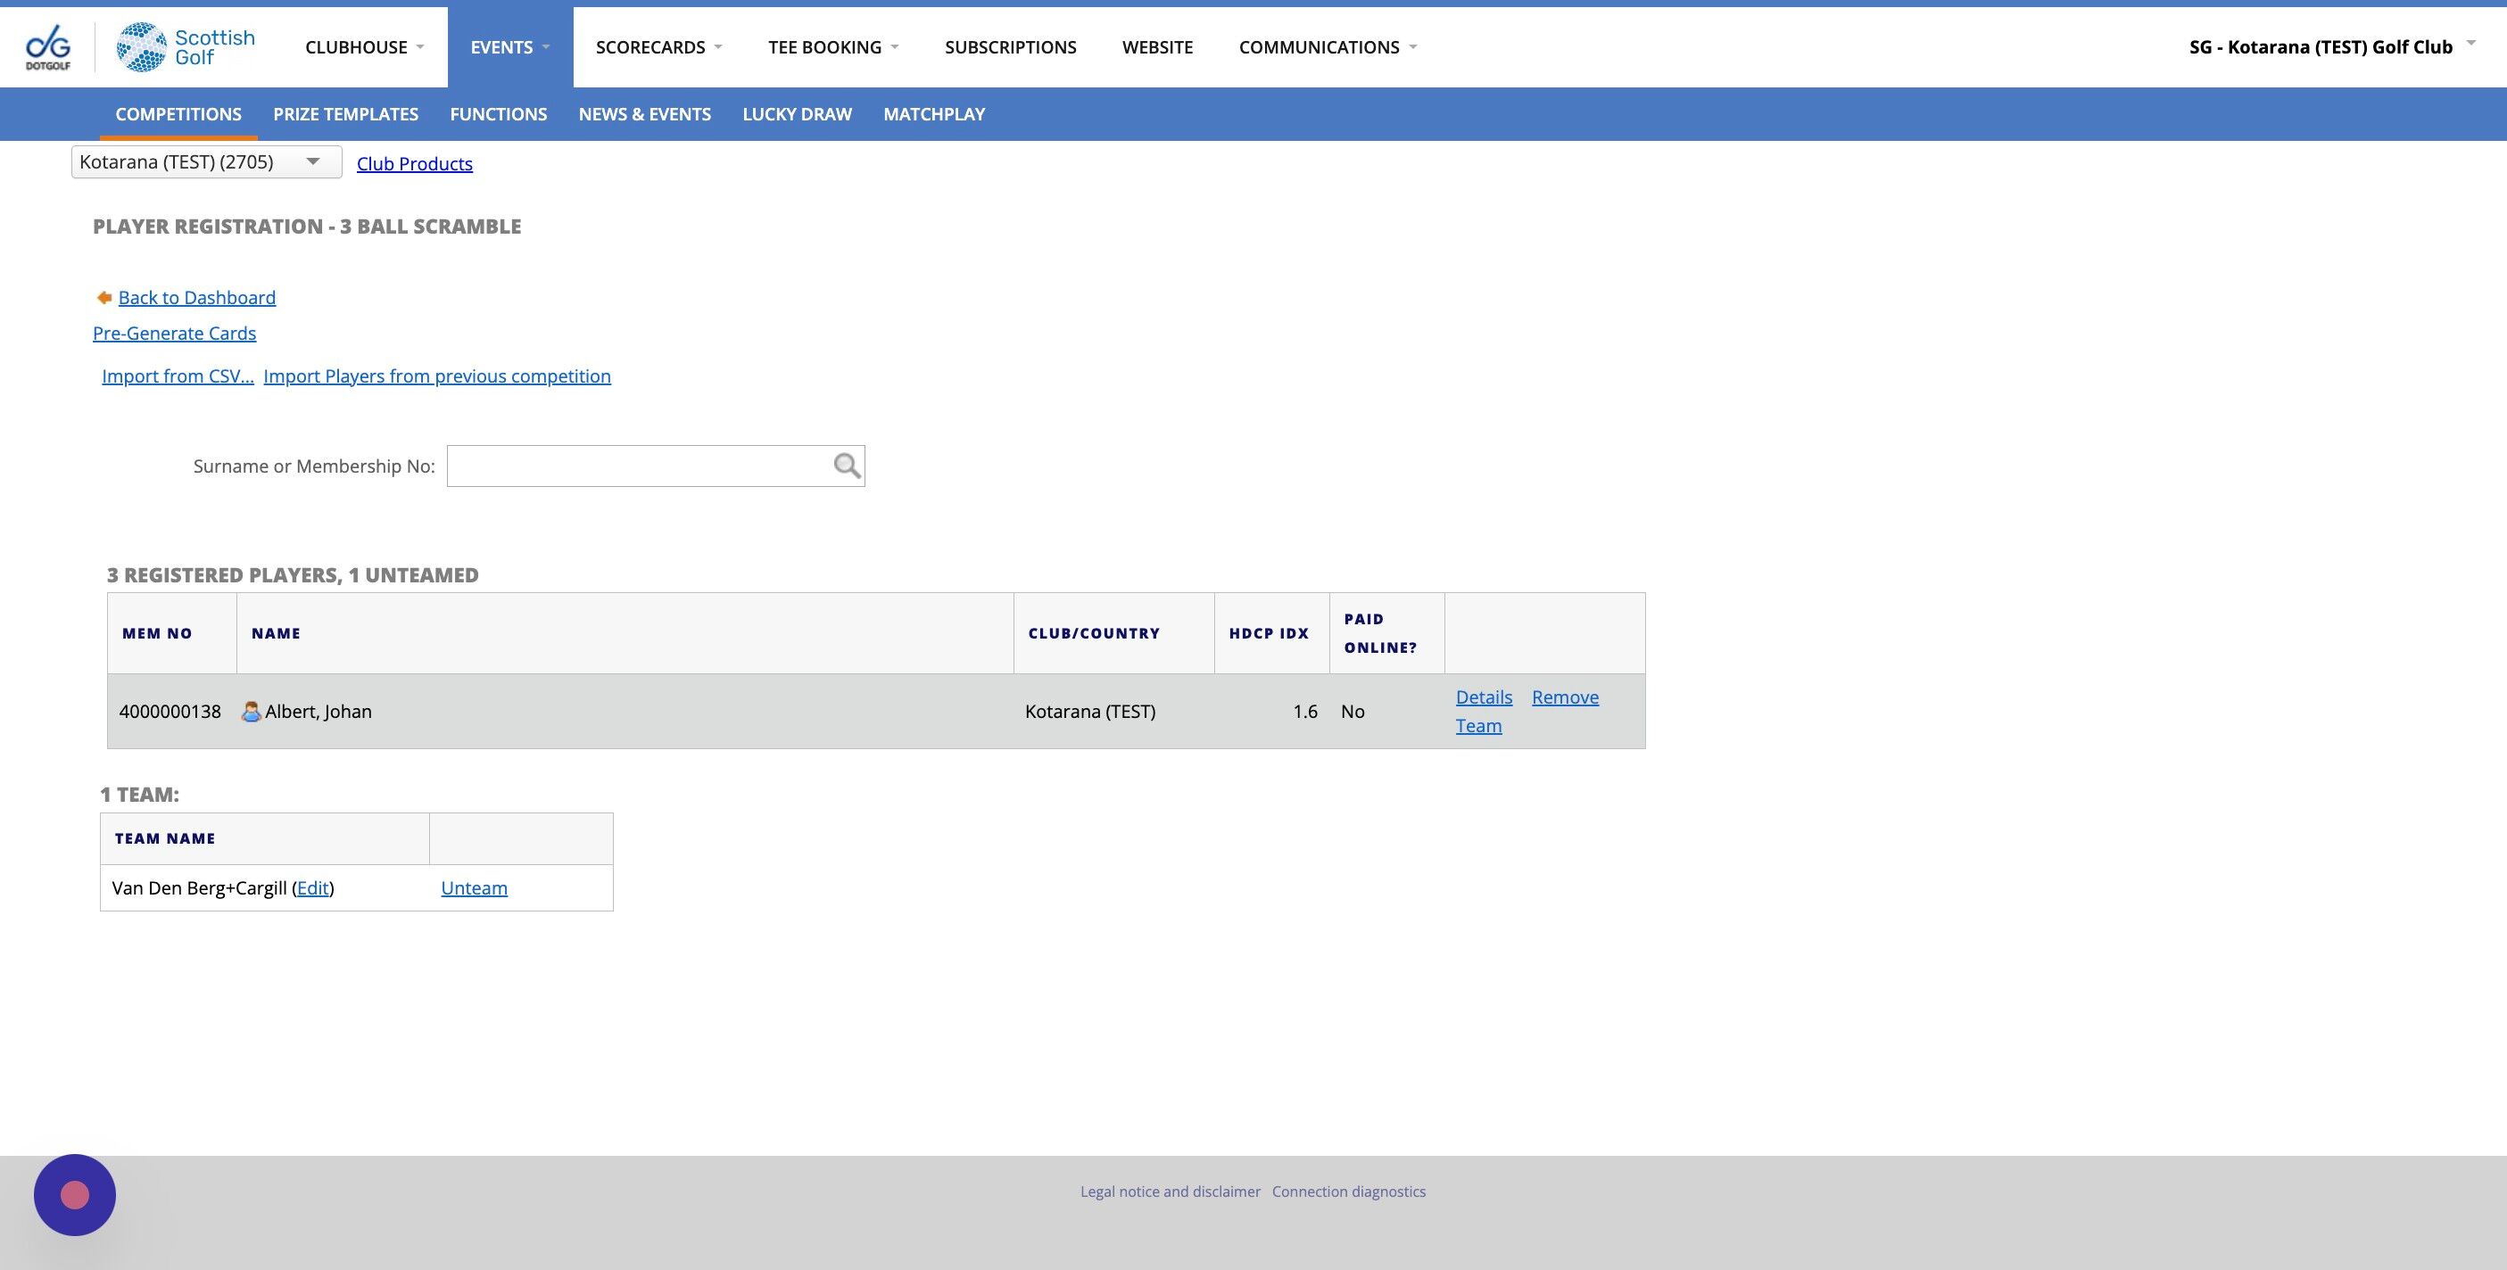Open the Lucky Draw tab
The width and height of the screenshot is (2507, 1270).
coord(796,114)
